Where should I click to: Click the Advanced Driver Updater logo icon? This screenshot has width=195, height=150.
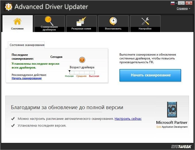tap(8, 7)
